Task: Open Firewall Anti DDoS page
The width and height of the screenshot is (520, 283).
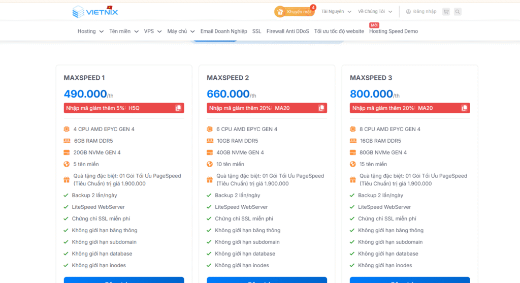Action: coord(287,32)
